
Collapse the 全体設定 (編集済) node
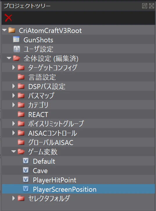tap(9, 58)
